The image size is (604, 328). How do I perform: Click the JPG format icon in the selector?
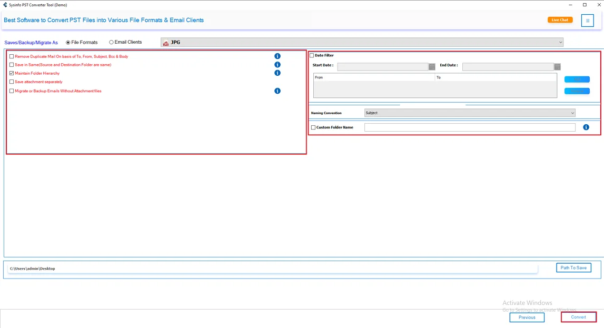tap(166, 41)
